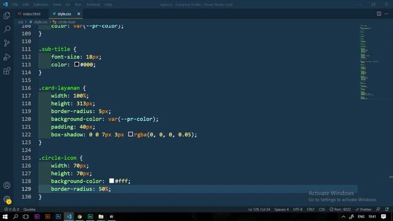Open the File menu
Viewport: 393px width, 221px height.
coord(15,4)
